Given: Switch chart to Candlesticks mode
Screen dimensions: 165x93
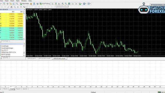Looking at the screenshot, I should 56,4.
